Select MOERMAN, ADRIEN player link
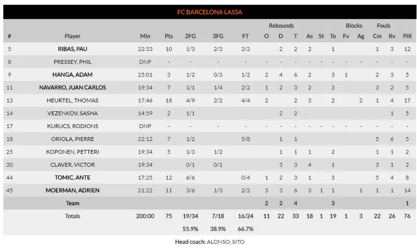 click(73, 190)
